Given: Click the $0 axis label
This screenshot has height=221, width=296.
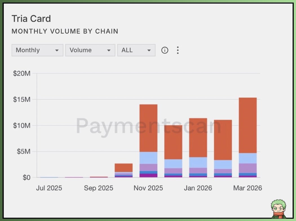Looking at the screenshot, I should (x=26, y=178).
